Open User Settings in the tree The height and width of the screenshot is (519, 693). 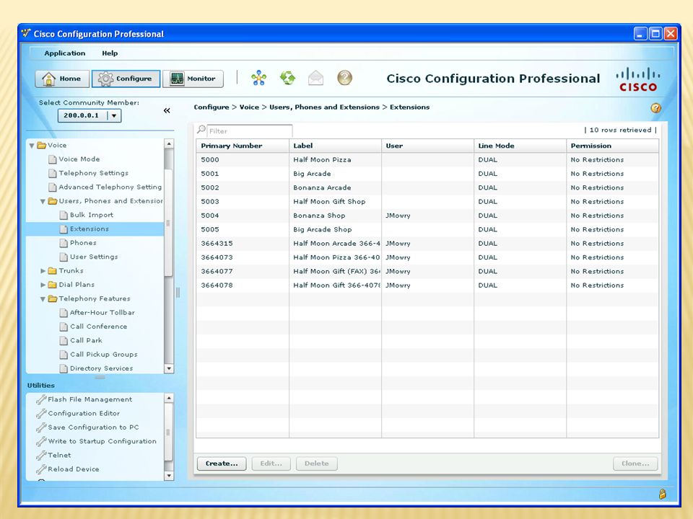[94, 257]
